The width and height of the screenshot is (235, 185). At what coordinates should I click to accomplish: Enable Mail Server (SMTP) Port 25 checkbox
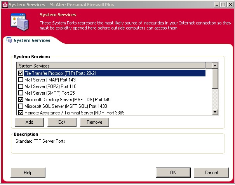(x=21, y=93)
